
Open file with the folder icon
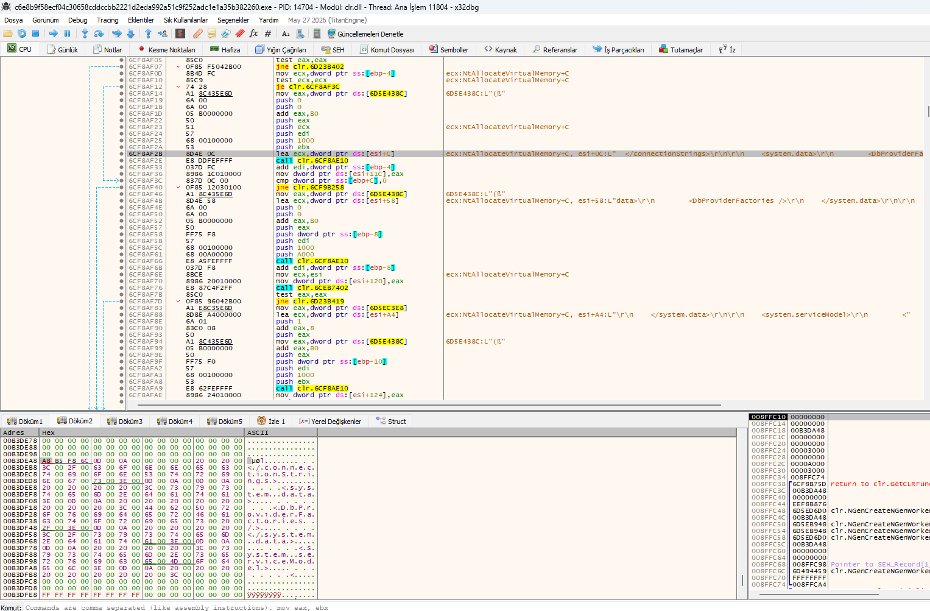click(8, 34)
